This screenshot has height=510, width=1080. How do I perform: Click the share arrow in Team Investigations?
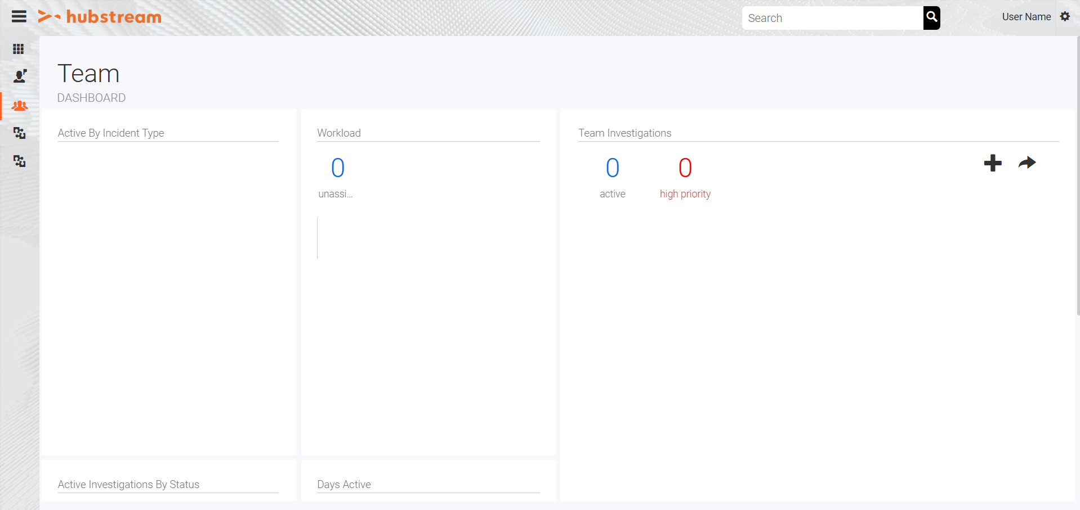1027,163
